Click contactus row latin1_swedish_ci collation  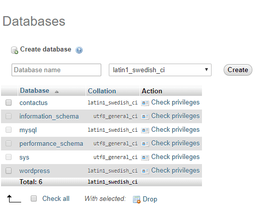113,102
